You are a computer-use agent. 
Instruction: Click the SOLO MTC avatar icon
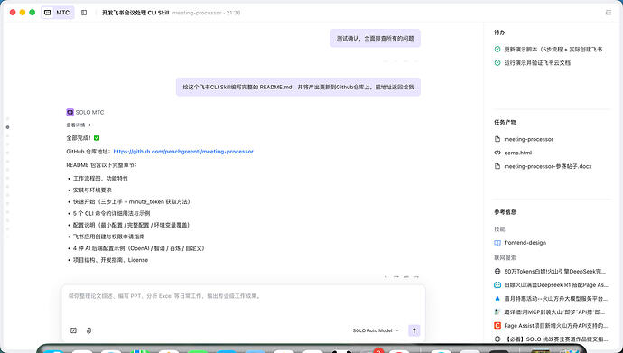pyautogui.click(x=70, y=112)
